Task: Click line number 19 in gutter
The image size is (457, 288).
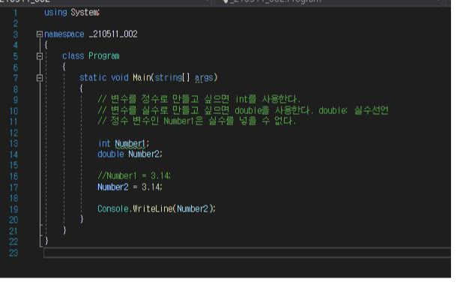Action: click(x=13, y=209)
